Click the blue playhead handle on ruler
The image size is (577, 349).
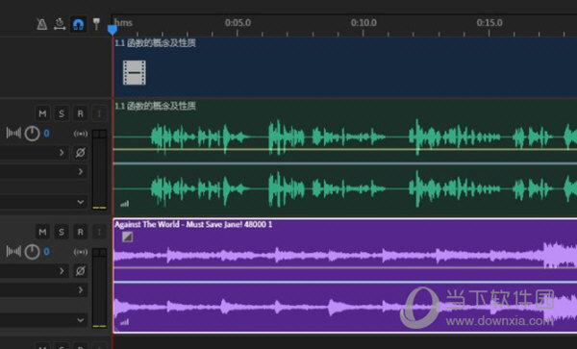click(x=113, y=30)
